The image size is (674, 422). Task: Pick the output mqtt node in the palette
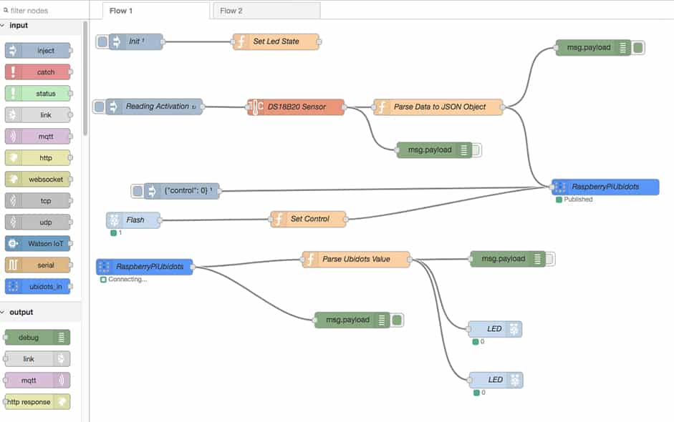click(37, 381)
